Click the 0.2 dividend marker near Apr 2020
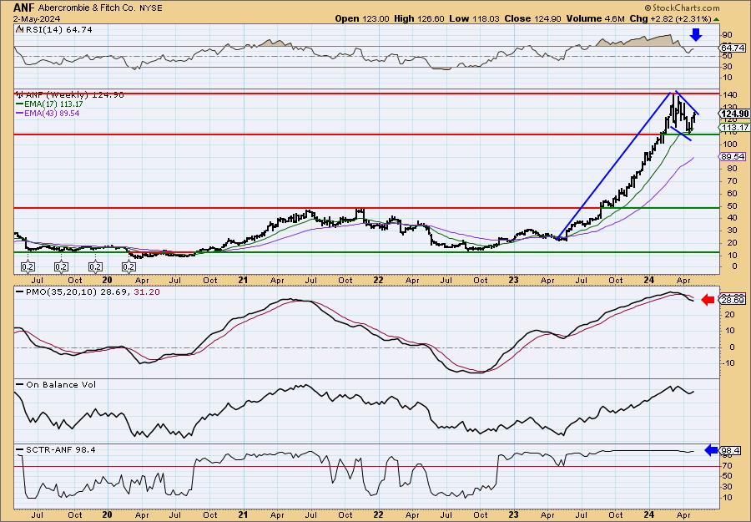The height and width of the screenshot is (522, 751). [x=129, y=266]
